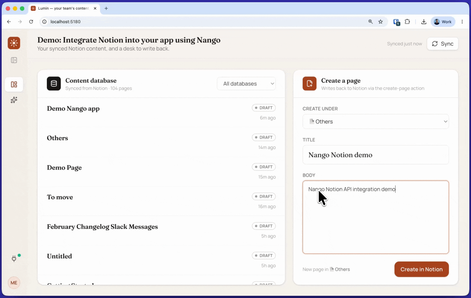The width and height of the screenshot is (471, 298).
Task: Open the ME user avatar
Action: [14, 283]
